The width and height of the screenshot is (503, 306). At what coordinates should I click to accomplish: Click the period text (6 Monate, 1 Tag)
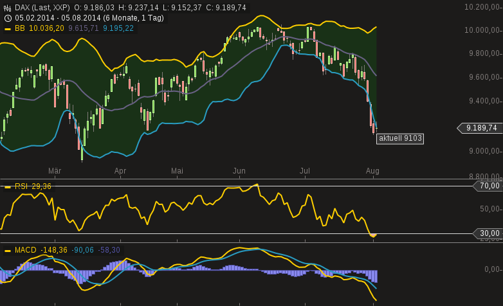point(133,18)
